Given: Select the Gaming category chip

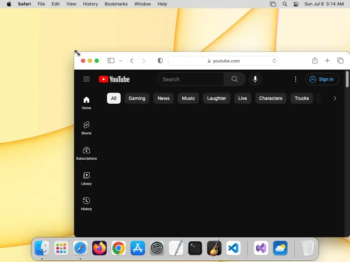Looking at the screenshot, I should coord(137,98).
